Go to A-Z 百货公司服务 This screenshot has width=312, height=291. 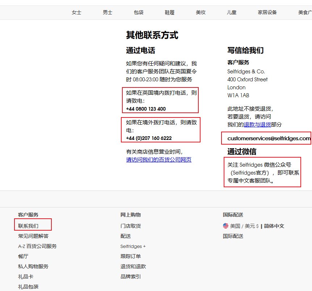[37, 246]
